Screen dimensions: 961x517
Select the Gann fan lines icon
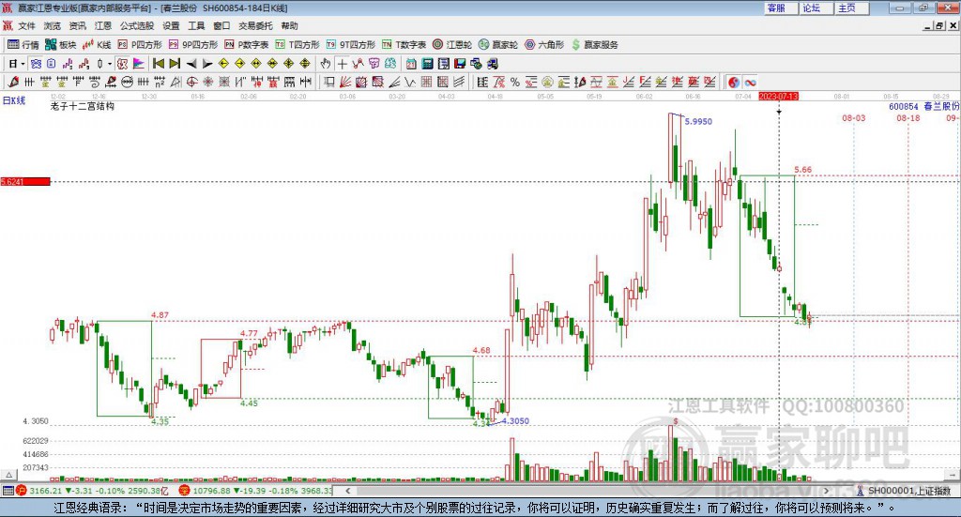pos(345,82)
